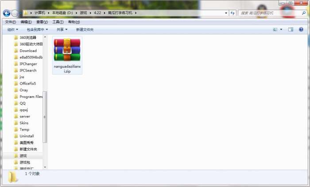Image resolution: width=310 pixels, height=187 pixels.
Task: Select the e8a85094bdb folder in tree
Action: point(31,57)
